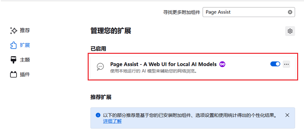The width and height of the screenshot is (304, 137).
Task: Open the 详细了解 link
Action: [x=112, y=121]
